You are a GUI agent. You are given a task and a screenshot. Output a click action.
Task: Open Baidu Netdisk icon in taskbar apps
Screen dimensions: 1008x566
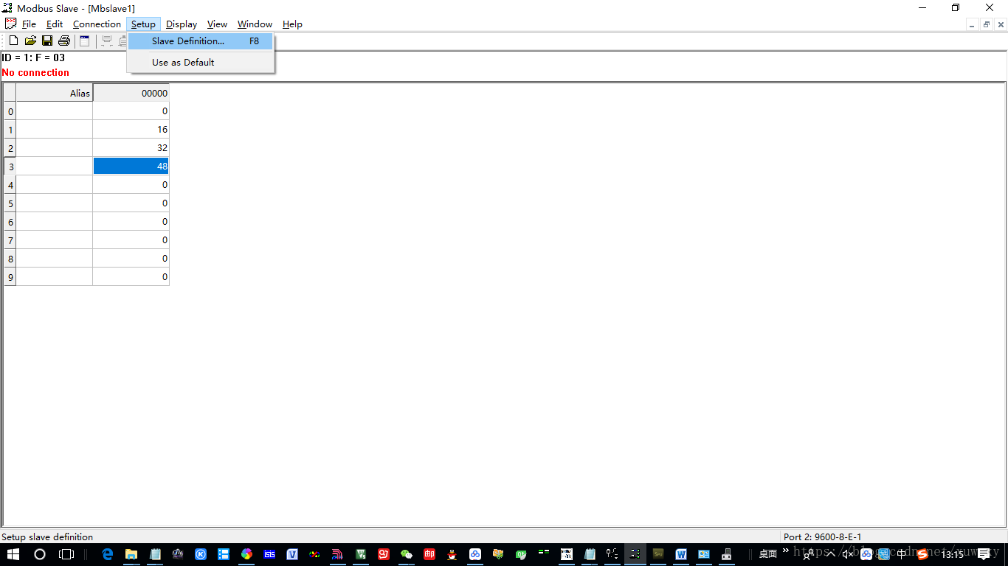pyautogui.click(x=475, y=553)
